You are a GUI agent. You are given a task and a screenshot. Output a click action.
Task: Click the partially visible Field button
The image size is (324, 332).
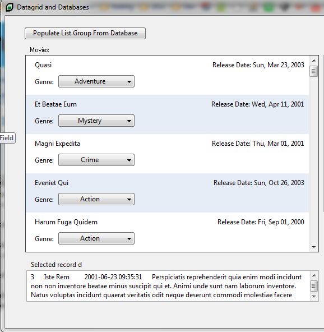tap(8, 138)
